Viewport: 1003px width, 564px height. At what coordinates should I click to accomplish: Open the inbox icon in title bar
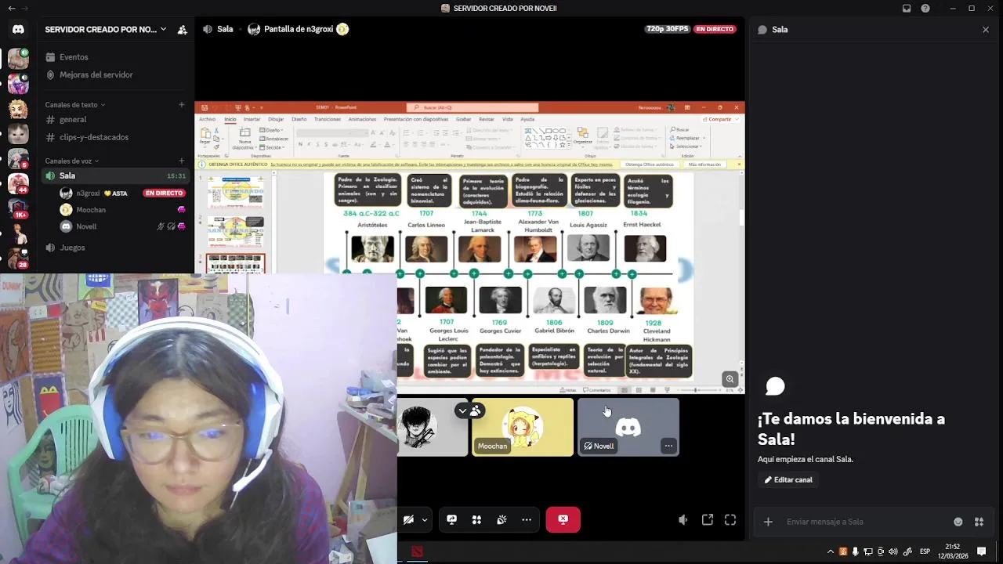(x=907, y=9)
